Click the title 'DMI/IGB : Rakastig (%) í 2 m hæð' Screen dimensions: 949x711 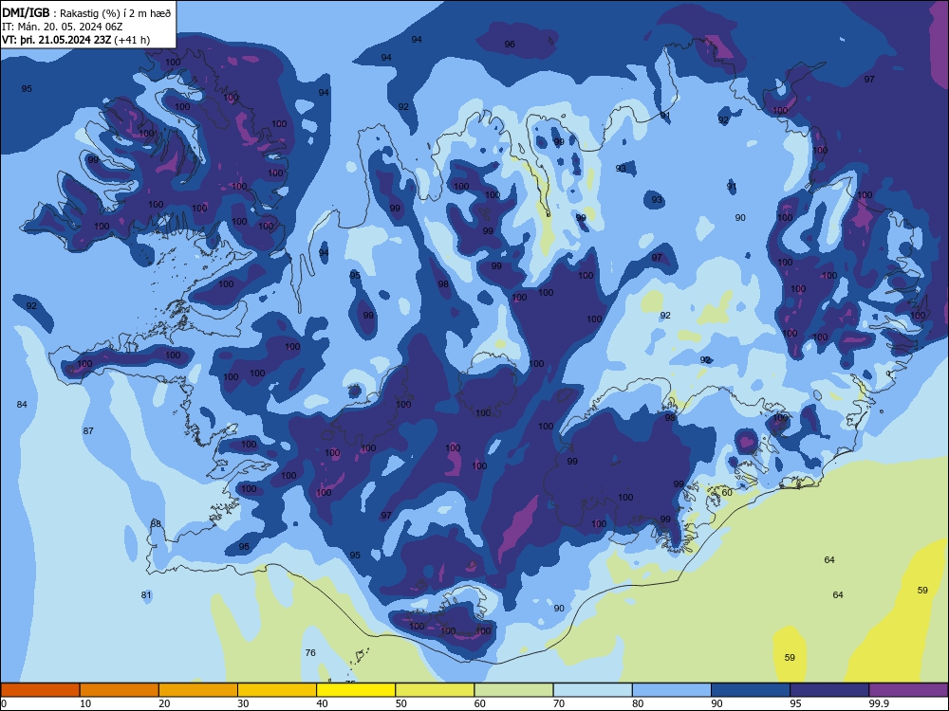86,12
